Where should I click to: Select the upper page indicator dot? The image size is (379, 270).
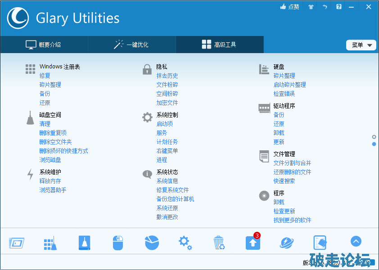tap(374, 136)
